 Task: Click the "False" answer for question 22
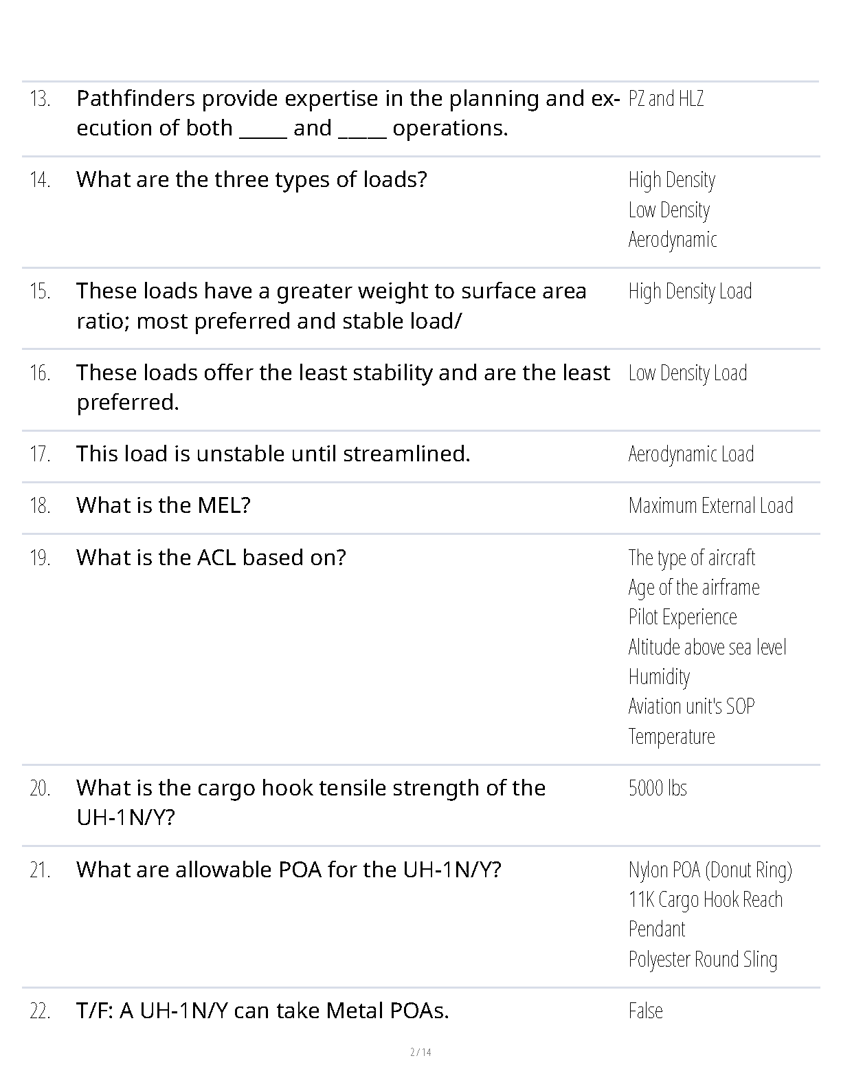click(645, 1011)
